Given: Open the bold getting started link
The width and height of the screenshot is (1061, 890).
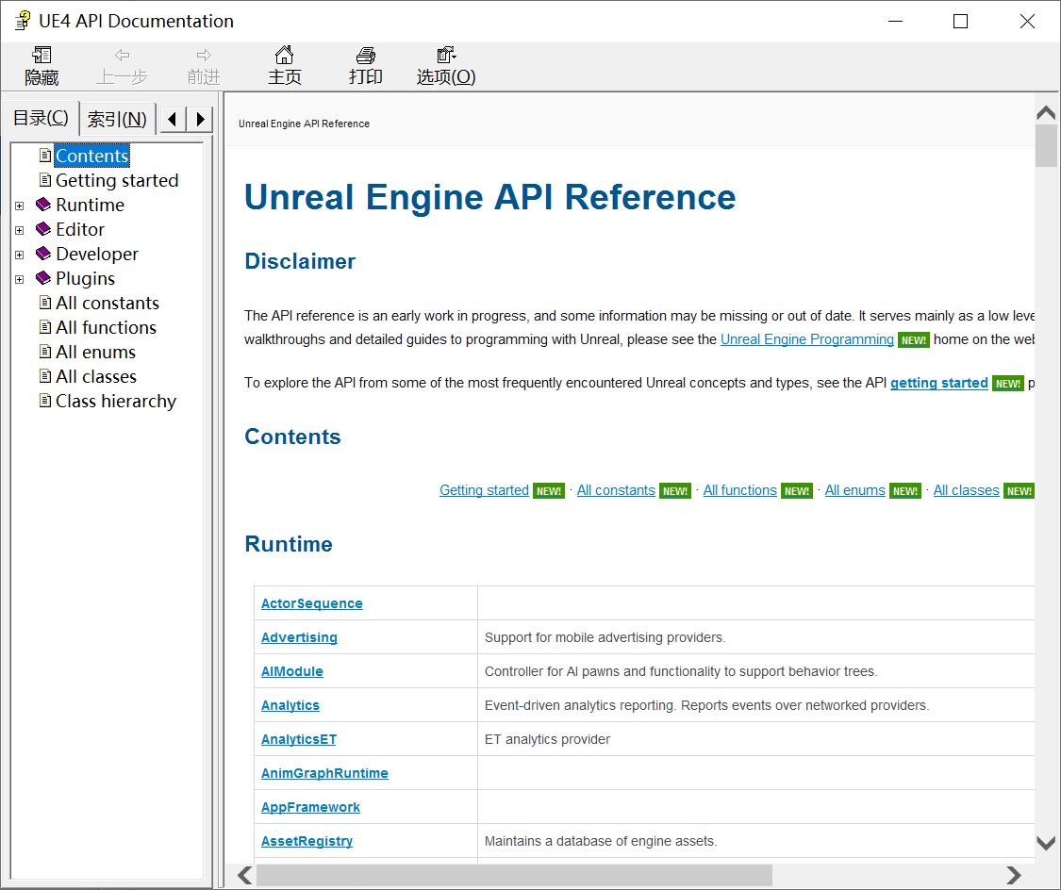Looking at the screenshot, I should click(x=938, y=383).
